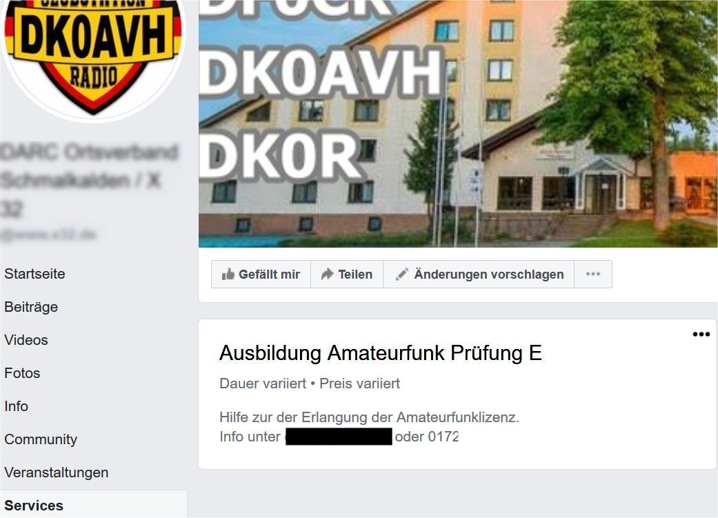
Task: Click the Gefällt mir button label
Action: pos(269,275)
